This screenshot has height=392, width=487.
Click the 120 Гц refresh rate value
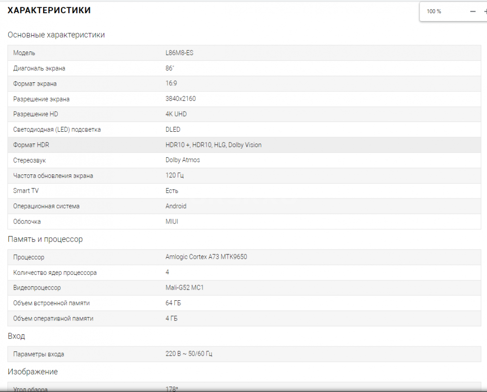click(x=175, y=175)
